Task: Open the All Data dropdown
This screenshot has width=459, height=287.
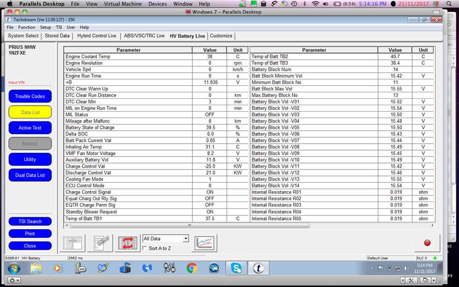Action: tap(185, 238)
